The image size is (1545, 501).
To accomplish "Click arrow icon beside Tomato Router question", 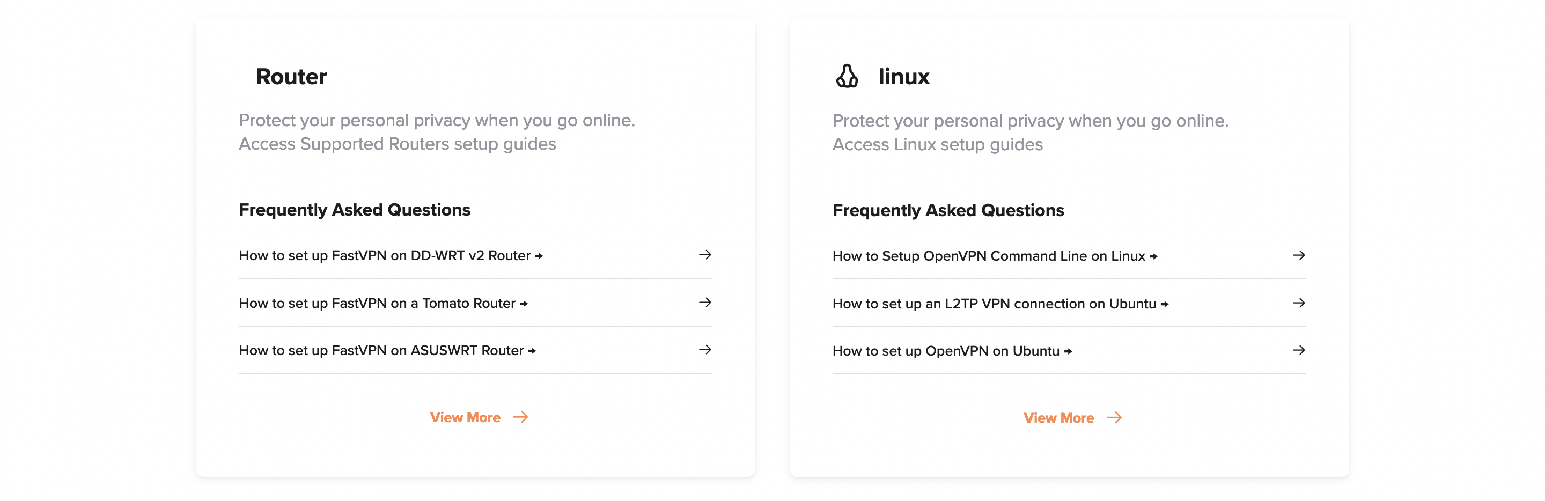I will tap(705, 303).
